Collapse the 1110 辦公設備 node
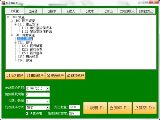160x120 pixels. [x=16, y=24]
